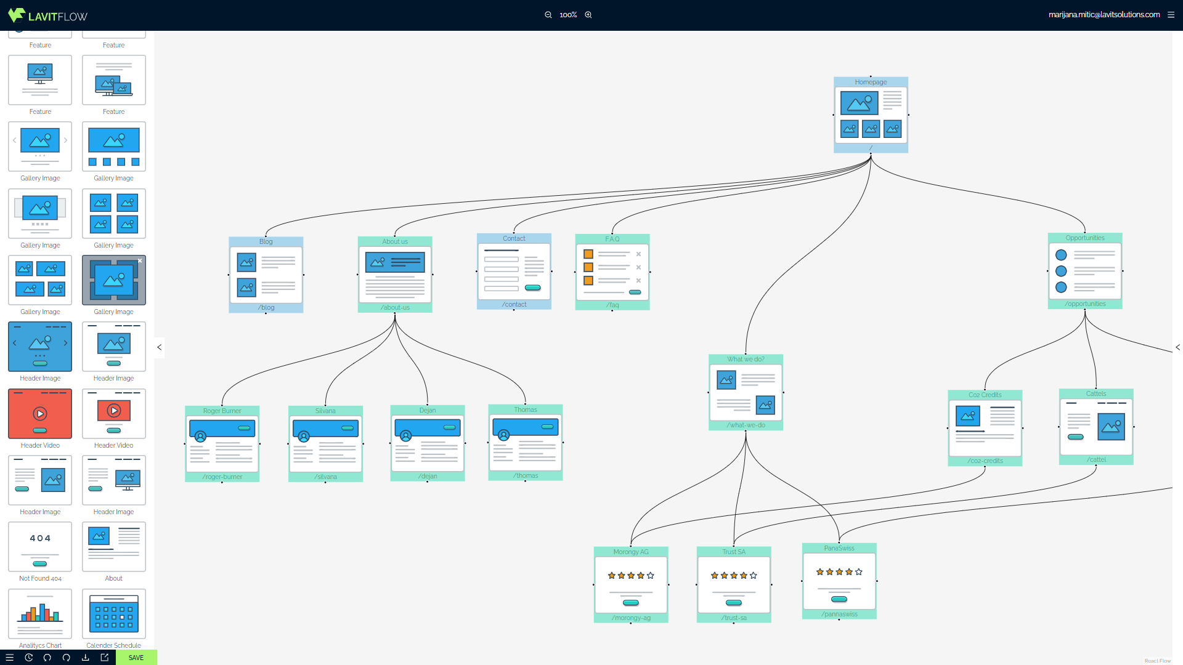This screenshot has height=665, width=1183.
Task: Select the About component thumbnail
Action: click(114, 547)
